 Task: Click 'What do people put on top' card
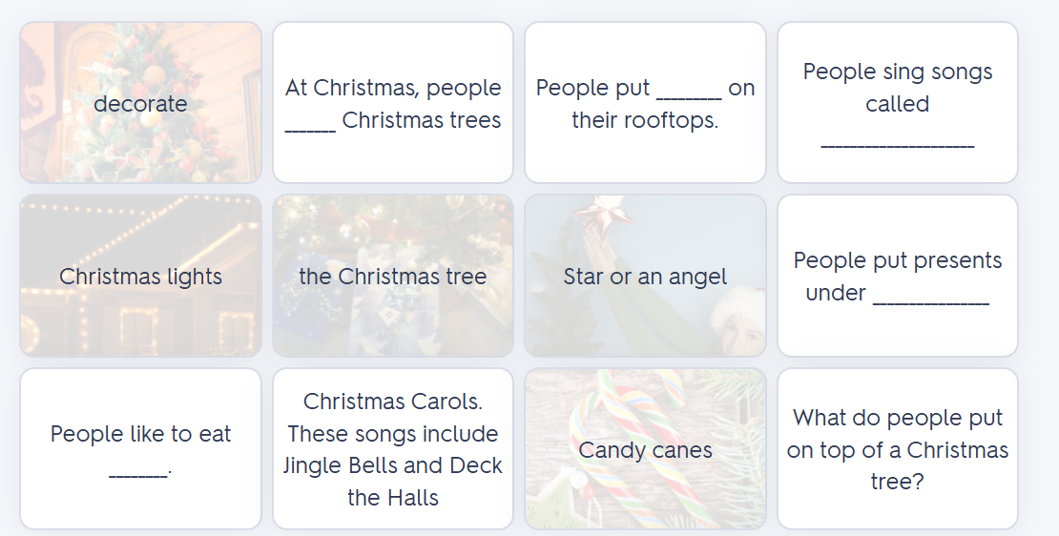(x=898, y=449)
